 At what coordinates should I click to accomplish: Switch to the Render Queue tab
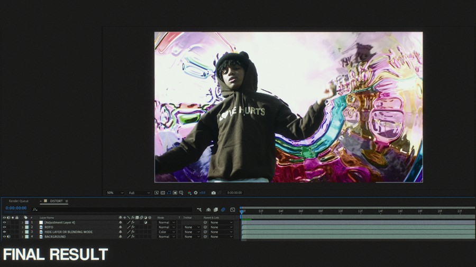19,201
